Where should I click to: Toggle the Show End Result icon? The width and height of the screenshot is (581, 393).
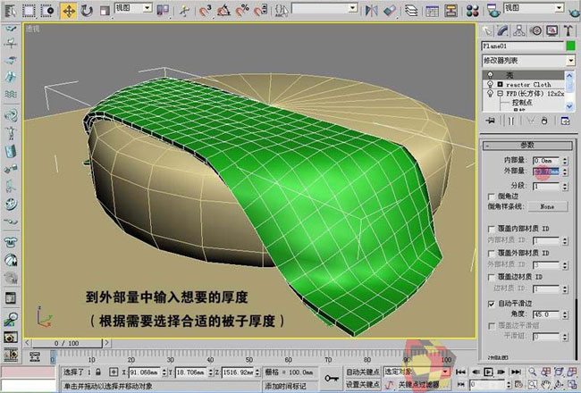click(511, 121)
